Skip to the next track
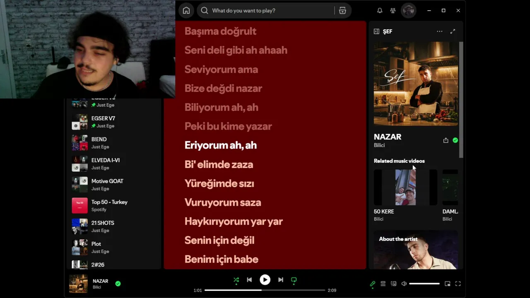The image size is (530, 298). [x=281, y=280]
